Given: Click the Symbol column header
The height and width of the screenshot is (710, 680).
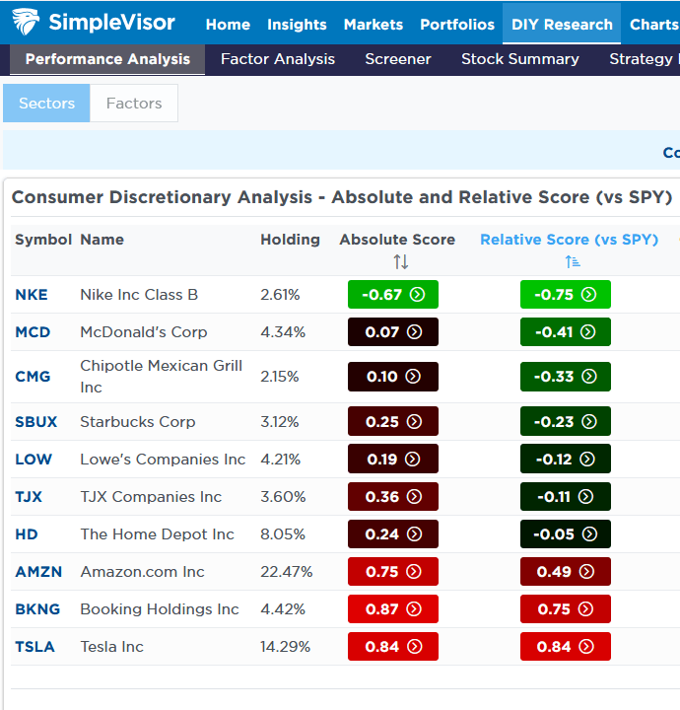Looking at the screenshot, I should click(x=43, y=240).
